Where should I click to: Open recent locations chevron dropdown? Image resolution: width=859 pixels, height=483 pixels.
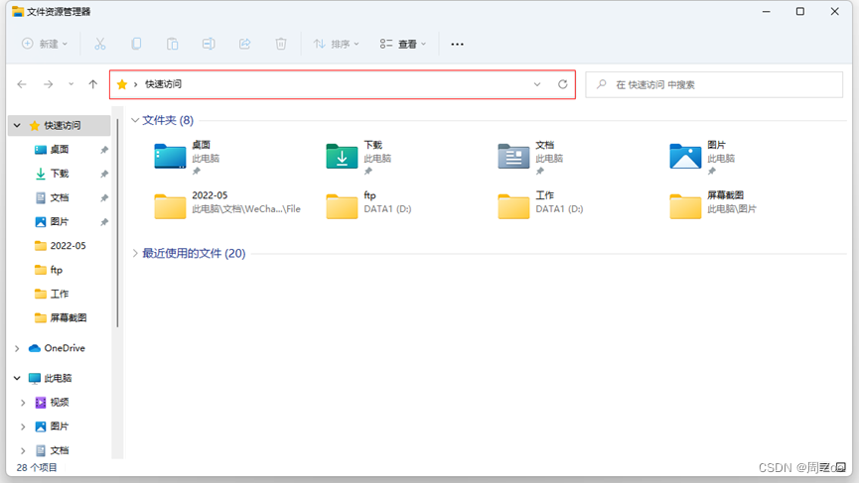71,84
